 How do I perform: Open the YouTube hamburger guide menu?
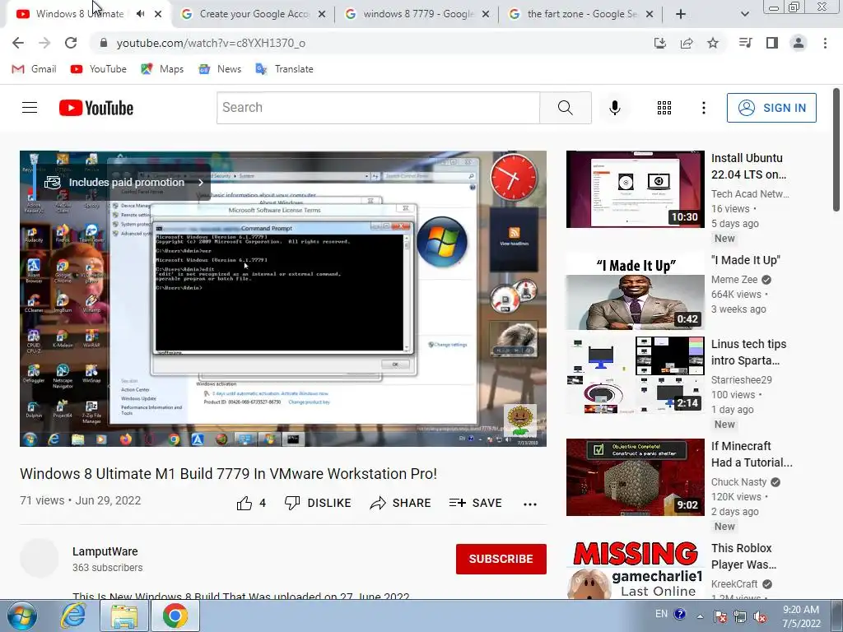pos(30,108)
